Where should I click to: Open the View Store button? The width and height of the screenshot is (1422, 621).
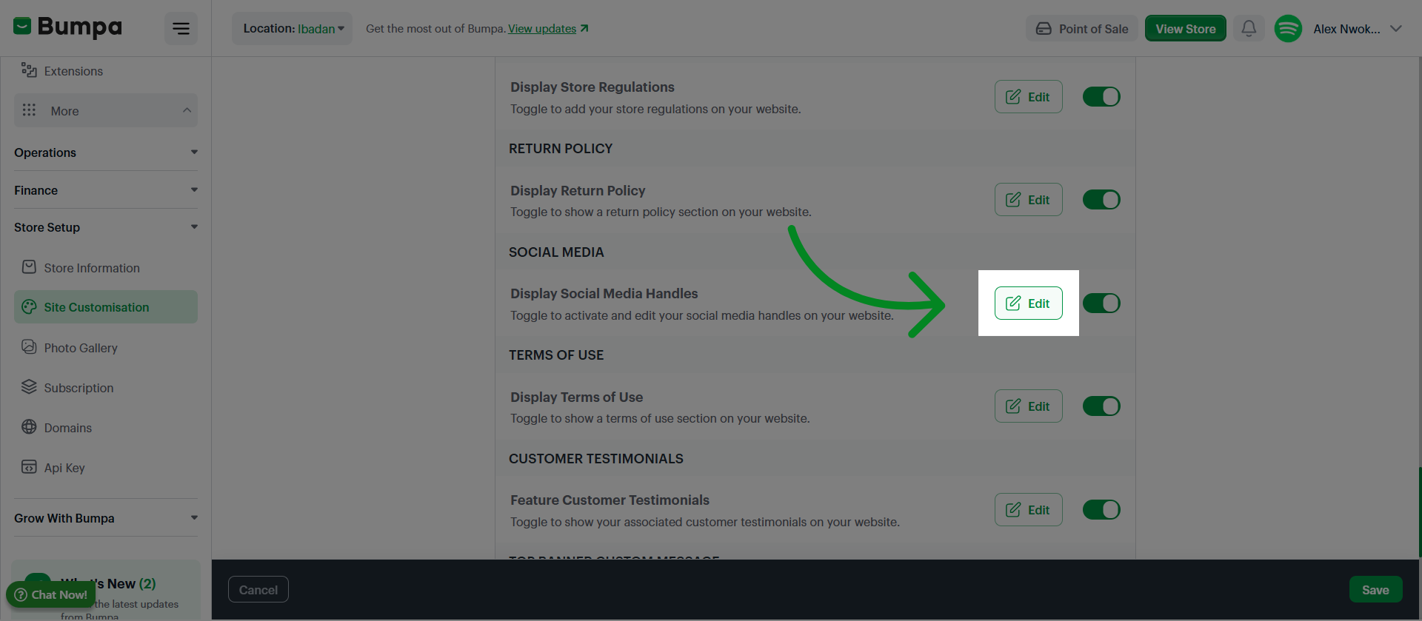[1185, 29]
